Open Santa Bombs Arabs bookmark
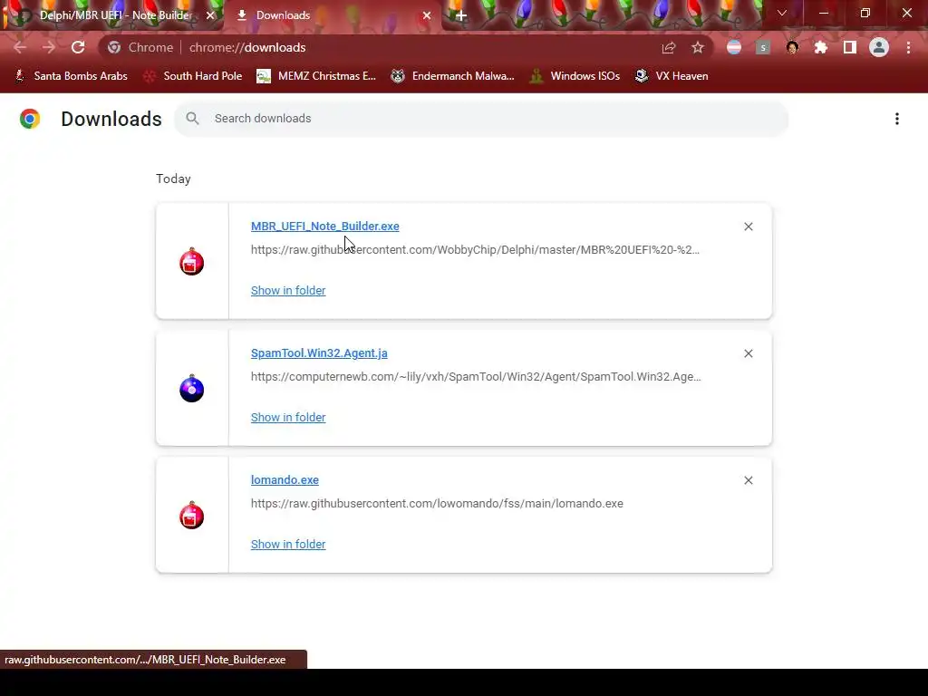The width and height of the screenshot is (928, 696). coord(71,76)
